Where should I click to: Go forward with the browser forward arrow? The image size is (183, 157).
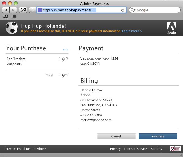pyautogui.click(x=13, y=10)
